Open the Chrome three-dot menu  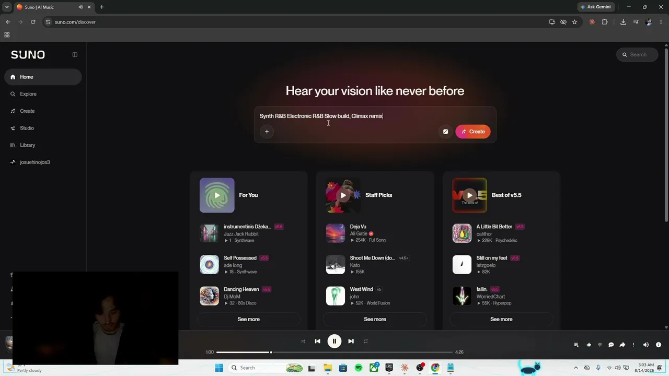click(x=662, y=22)
